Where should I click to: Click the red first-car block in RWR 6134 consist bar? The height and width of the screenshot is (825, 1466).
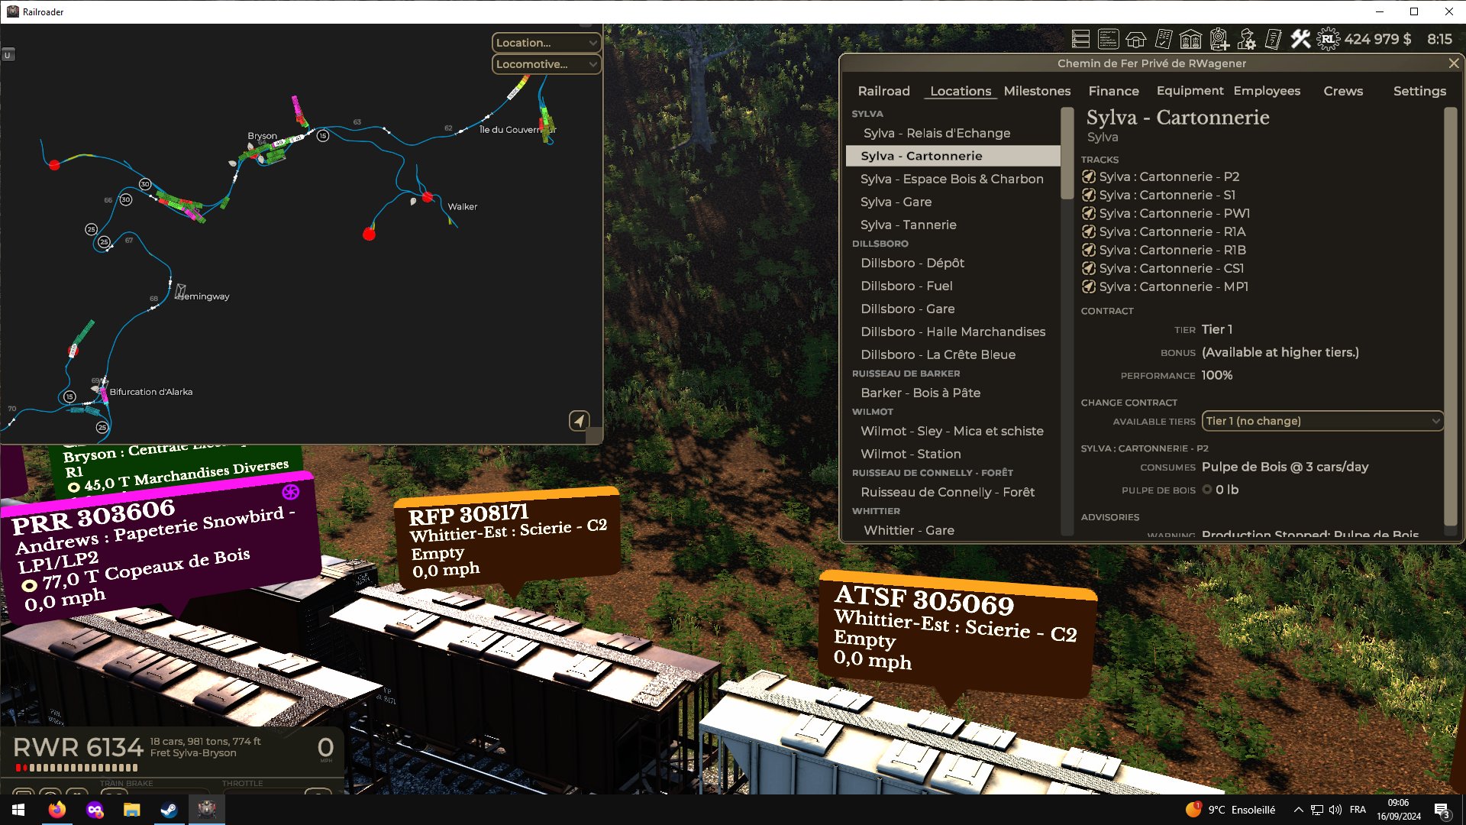[x=18, y=768]
